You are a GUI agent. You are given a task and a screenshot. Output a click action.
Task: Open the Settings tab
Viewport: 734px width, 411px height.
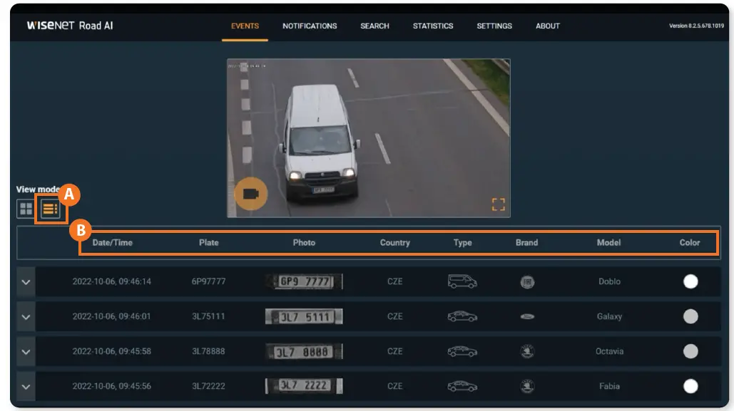click(x=494, y=26)
